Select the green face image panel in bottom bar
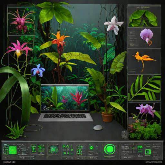 pyautogui.click(x=53, y=149)
